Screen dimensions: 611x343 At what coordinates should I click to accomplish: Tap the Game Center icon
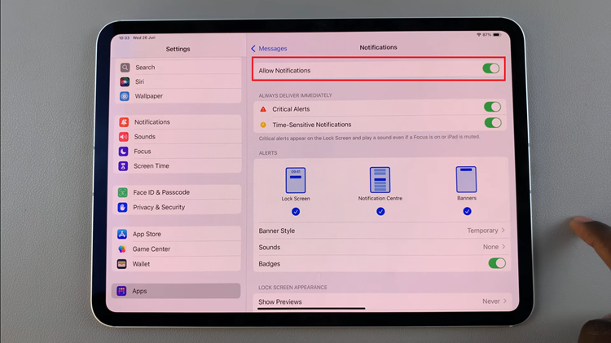pos(122,249)
